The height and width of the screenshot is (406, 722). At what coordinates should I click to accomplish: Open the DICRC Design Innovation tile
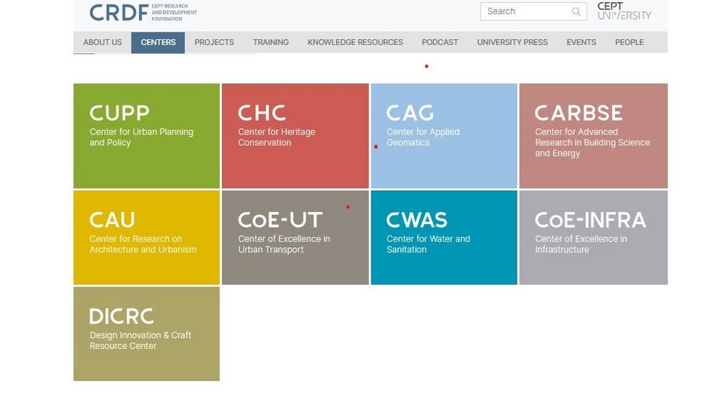coord(147,333)
